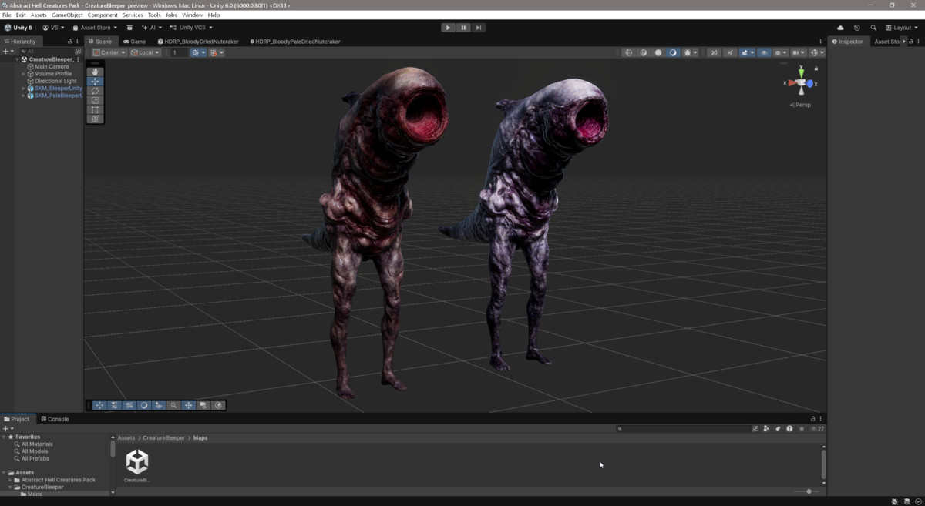Select the Rotate tool
Image resolution: width=925 pixels, height=506 pixels.
(x=95, y=91)
